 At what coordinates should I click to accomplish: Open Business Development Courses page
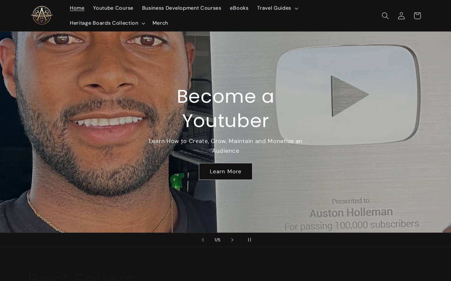tap(182, 8)
